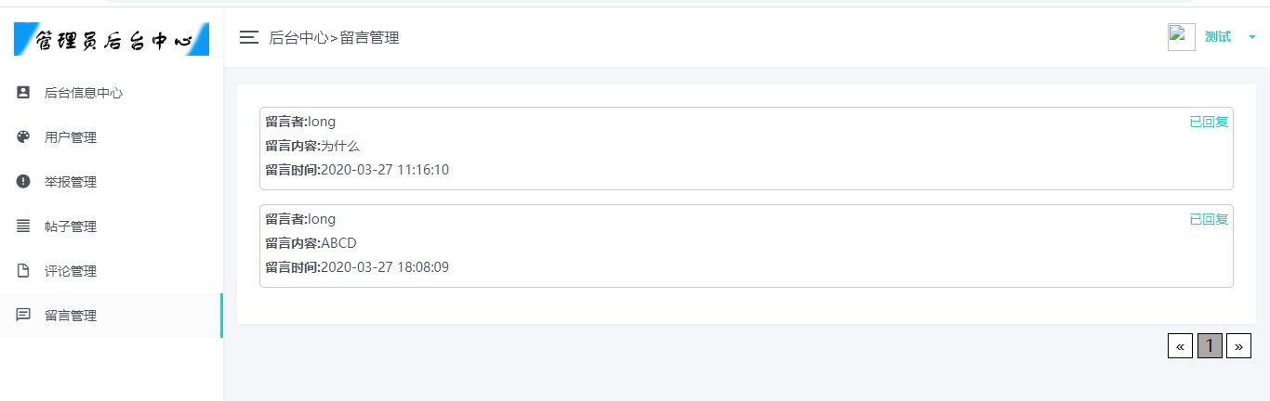Click the 帖子管理 list icon
1270x401 pixels.
(23, 226)
